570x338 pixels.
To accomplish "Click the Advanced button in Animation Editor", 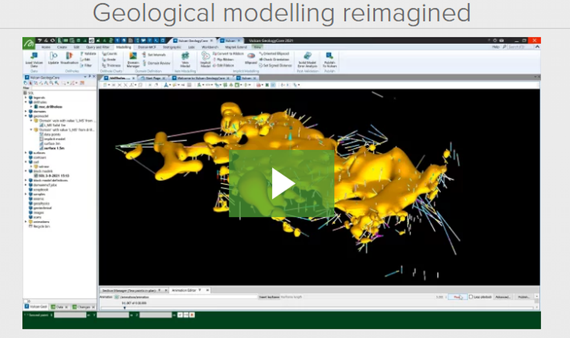I will point(503,297).
